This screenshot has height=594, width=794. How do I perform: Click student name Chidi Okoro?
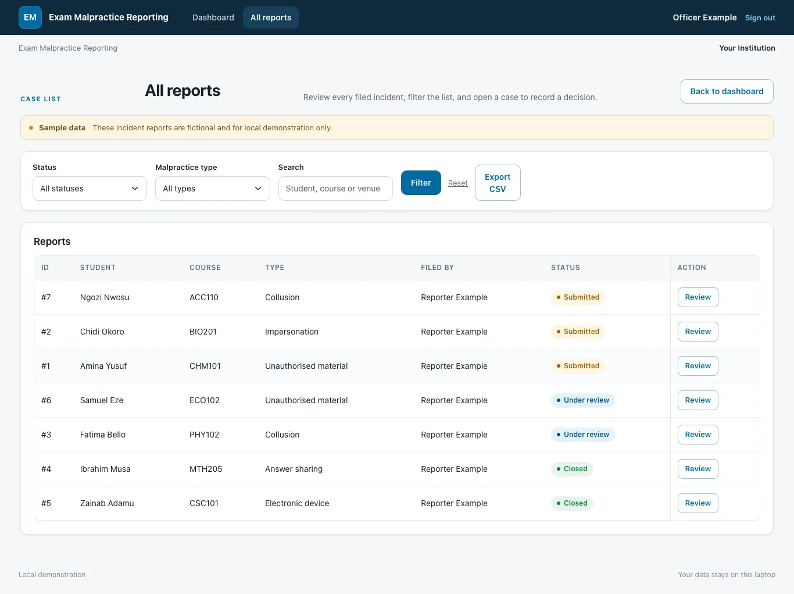(x=102, y=332)
